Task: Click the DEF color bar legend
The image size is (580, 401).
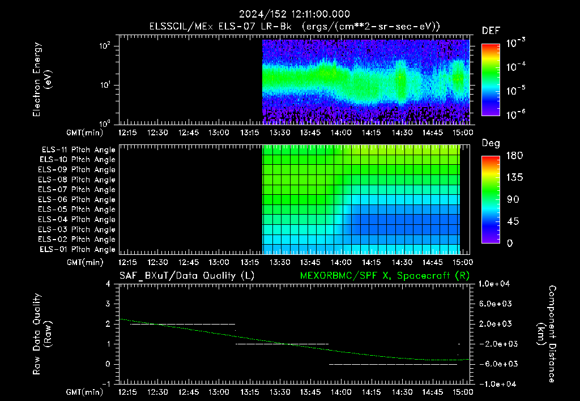Action: click(491, 79)
